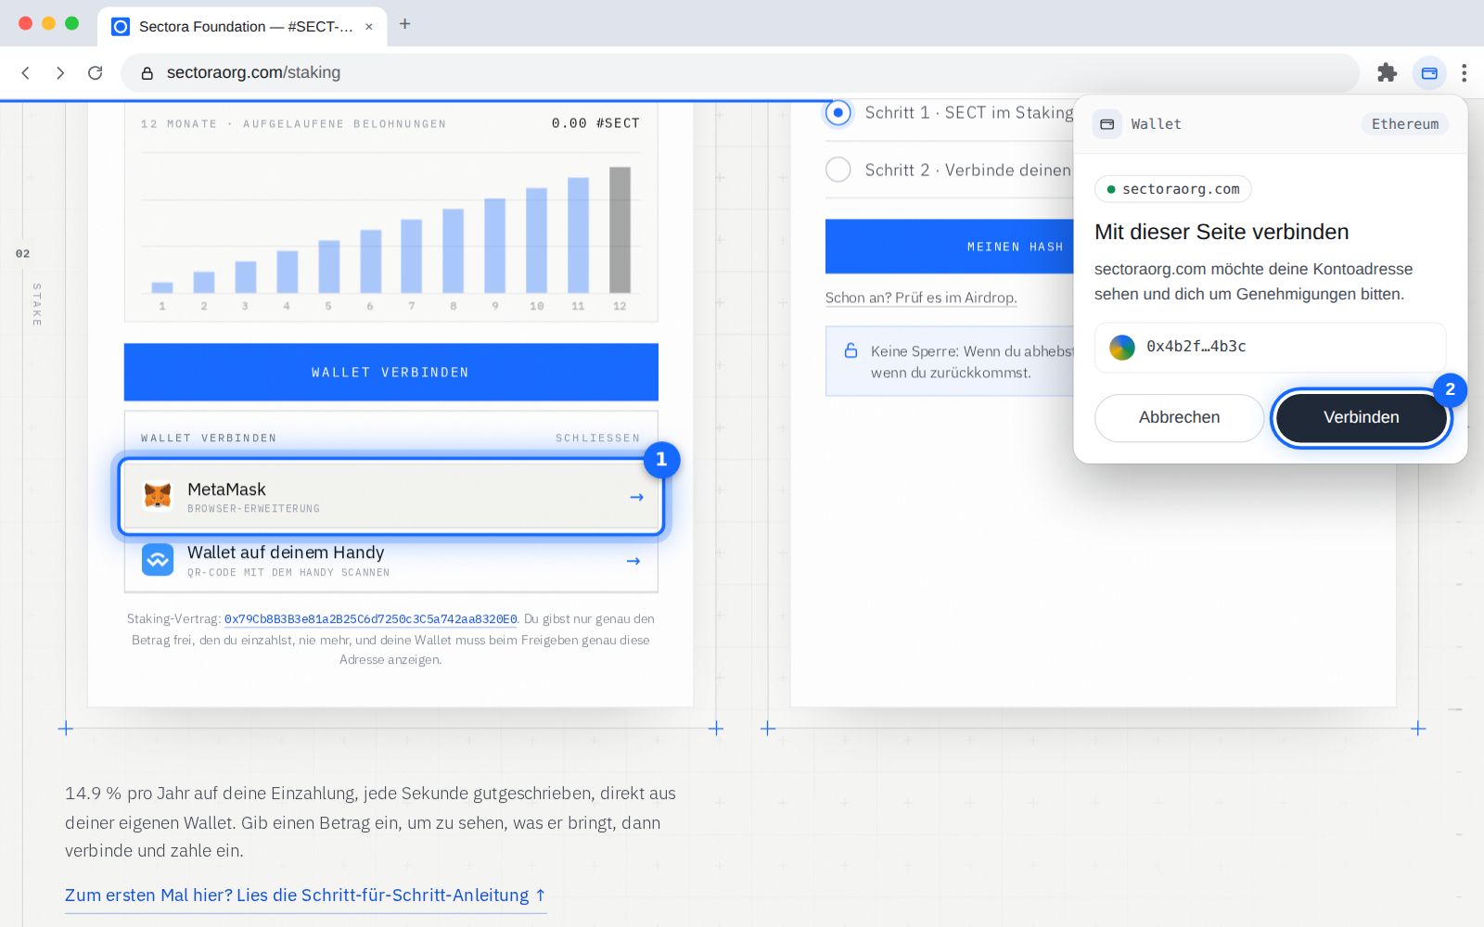Click the blue WALLET VERBINDEN button
1484x927 pixels.
[390, 372]
